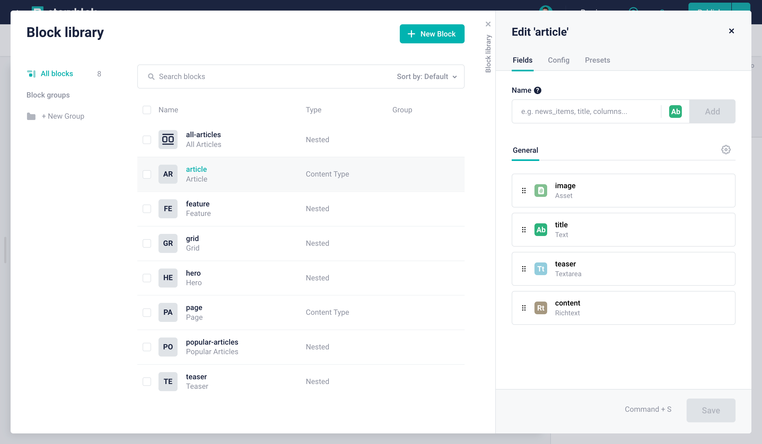Image resolution: width=762 pixels, height=444 pixels.
Task: Check the article row checkbox
Action: 147,174
